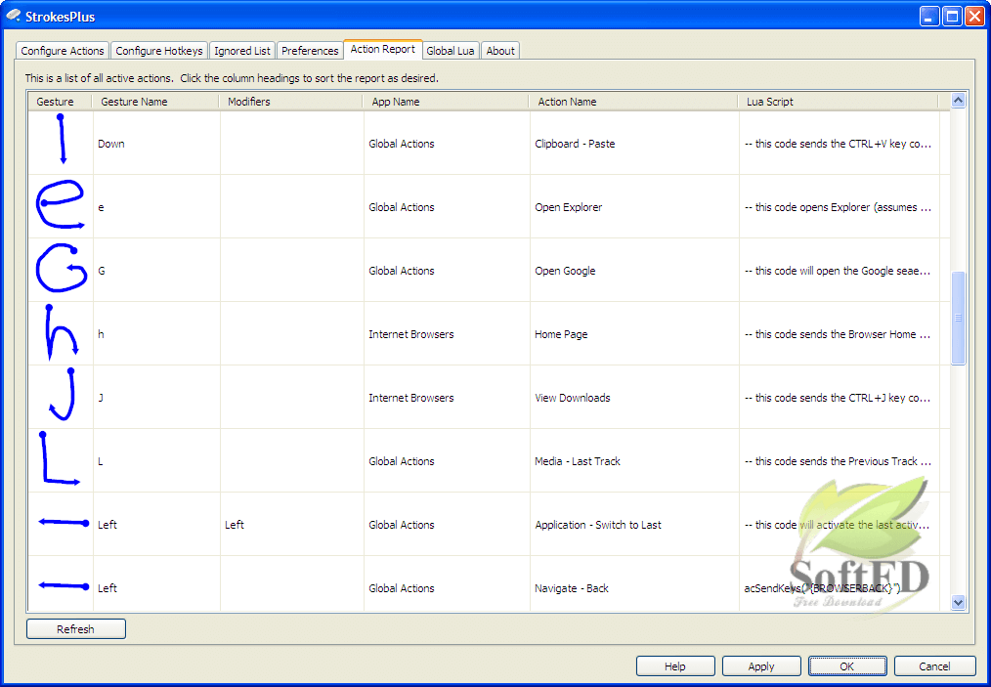991x687 pixels.
Task: Select the Action Report tab
Action: coord(383,49)
